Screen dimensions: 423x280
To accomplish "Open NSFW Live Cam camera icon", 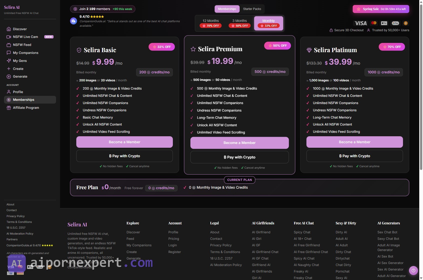I will tap(9, 37).
